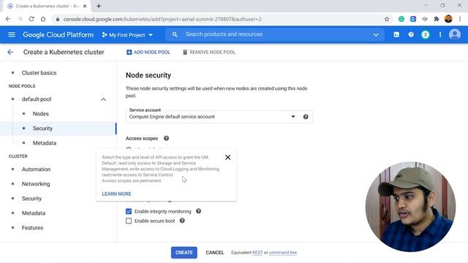Open a new browser tab

(x=99, y=6)
